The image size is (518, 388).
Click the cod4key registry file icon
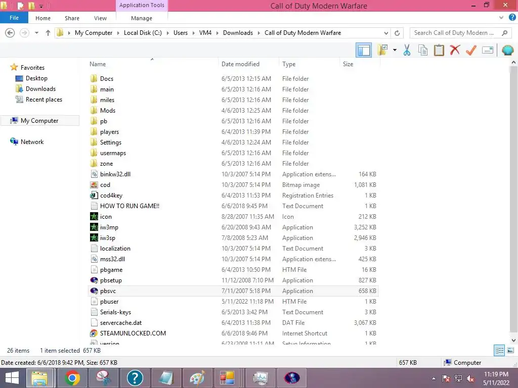coord(94,196)
